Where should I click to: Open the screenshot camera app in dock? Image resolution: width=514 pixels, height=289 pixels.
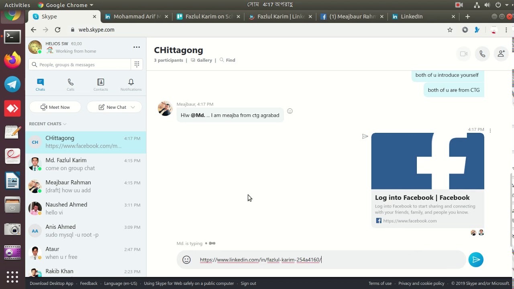tap(12, 229)
